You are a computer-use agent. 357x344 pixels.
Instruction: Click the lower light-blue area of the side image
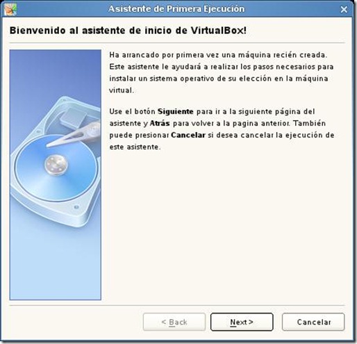[56, 266]
